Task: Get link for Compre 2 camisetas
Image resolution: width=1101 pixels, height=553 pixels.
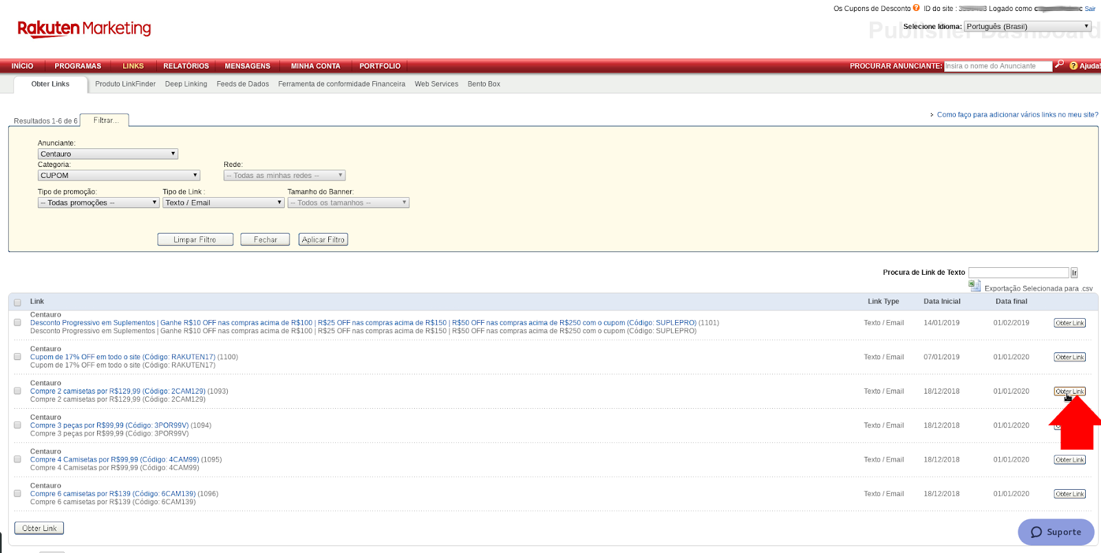Action: click(x=1070, y=392)
